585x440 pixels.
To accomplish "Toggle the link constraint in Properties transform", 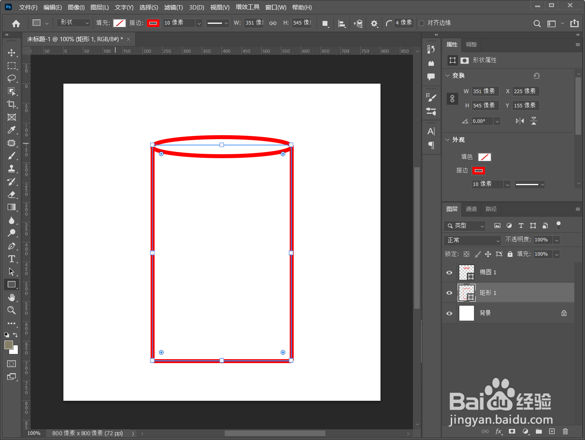I will click(x=452, y=98).
